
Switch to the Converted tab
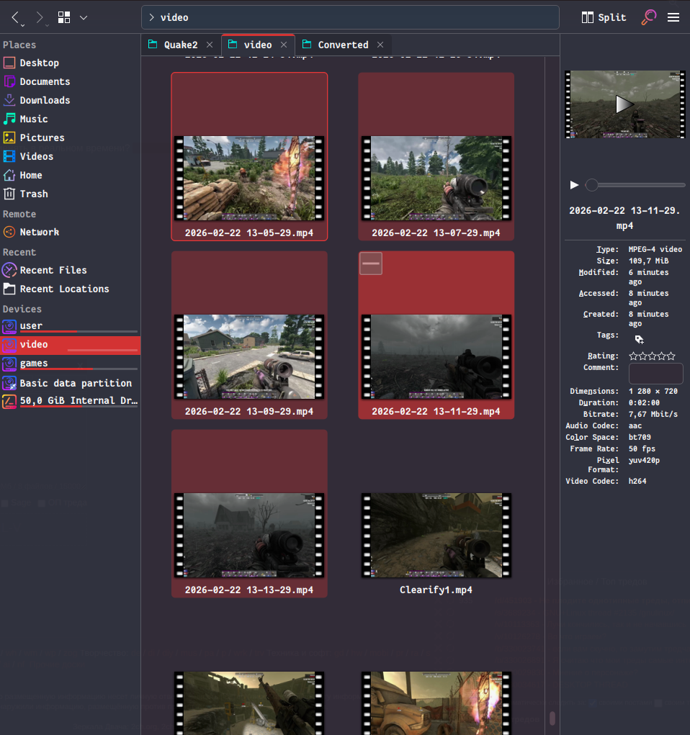point(343,45)
